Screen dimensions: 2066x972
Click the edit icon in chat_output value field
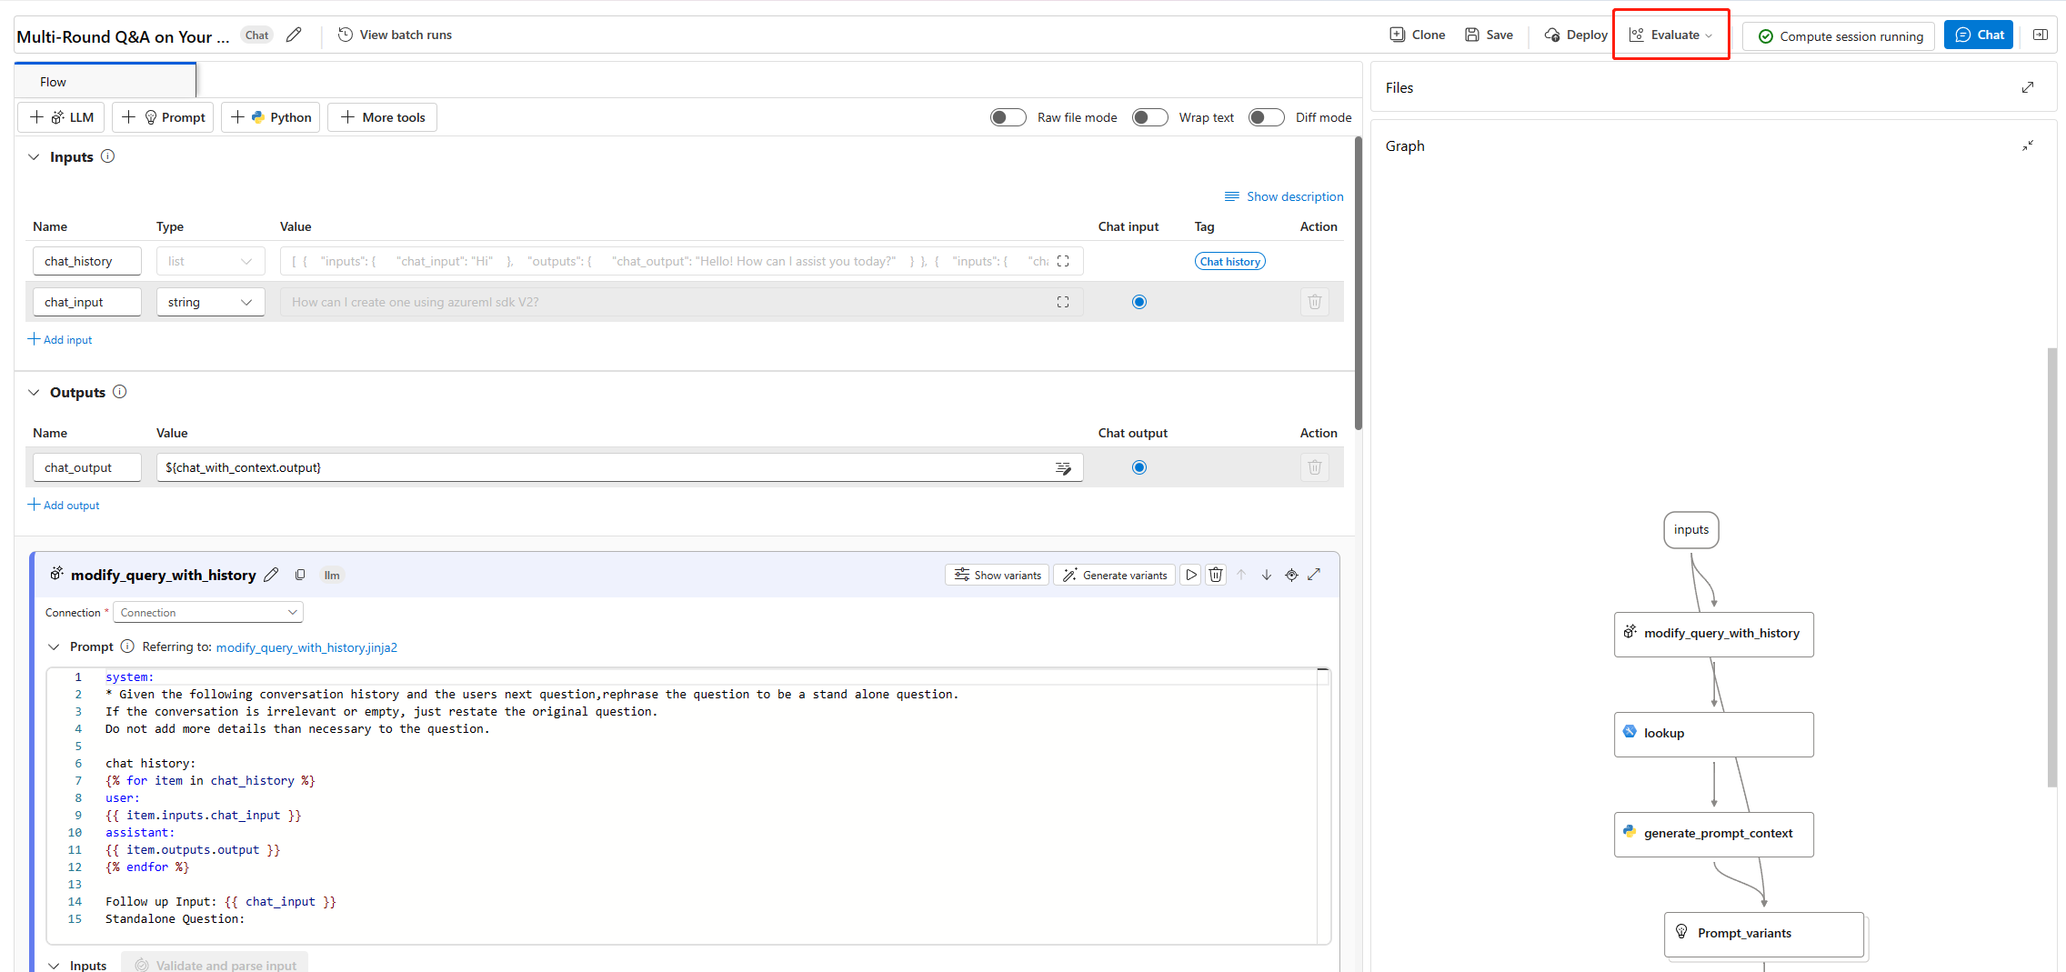tap(1063, 468)
